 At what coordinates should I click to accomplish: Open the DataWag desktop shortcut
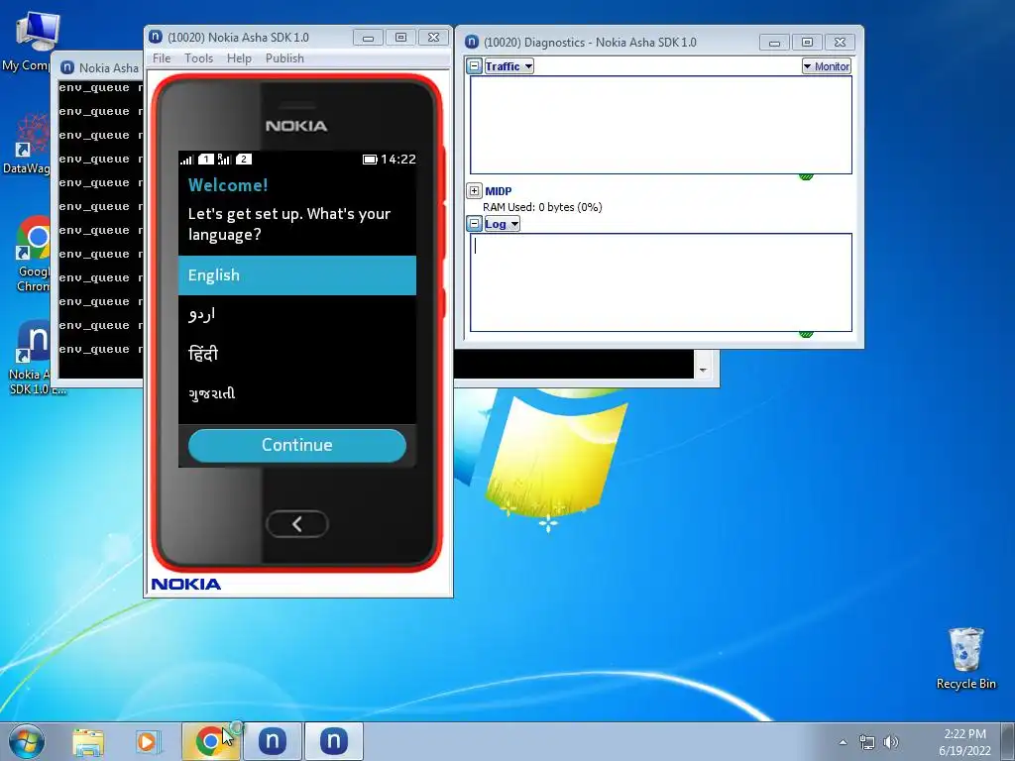pyautogui.click(x=29, y=144)
